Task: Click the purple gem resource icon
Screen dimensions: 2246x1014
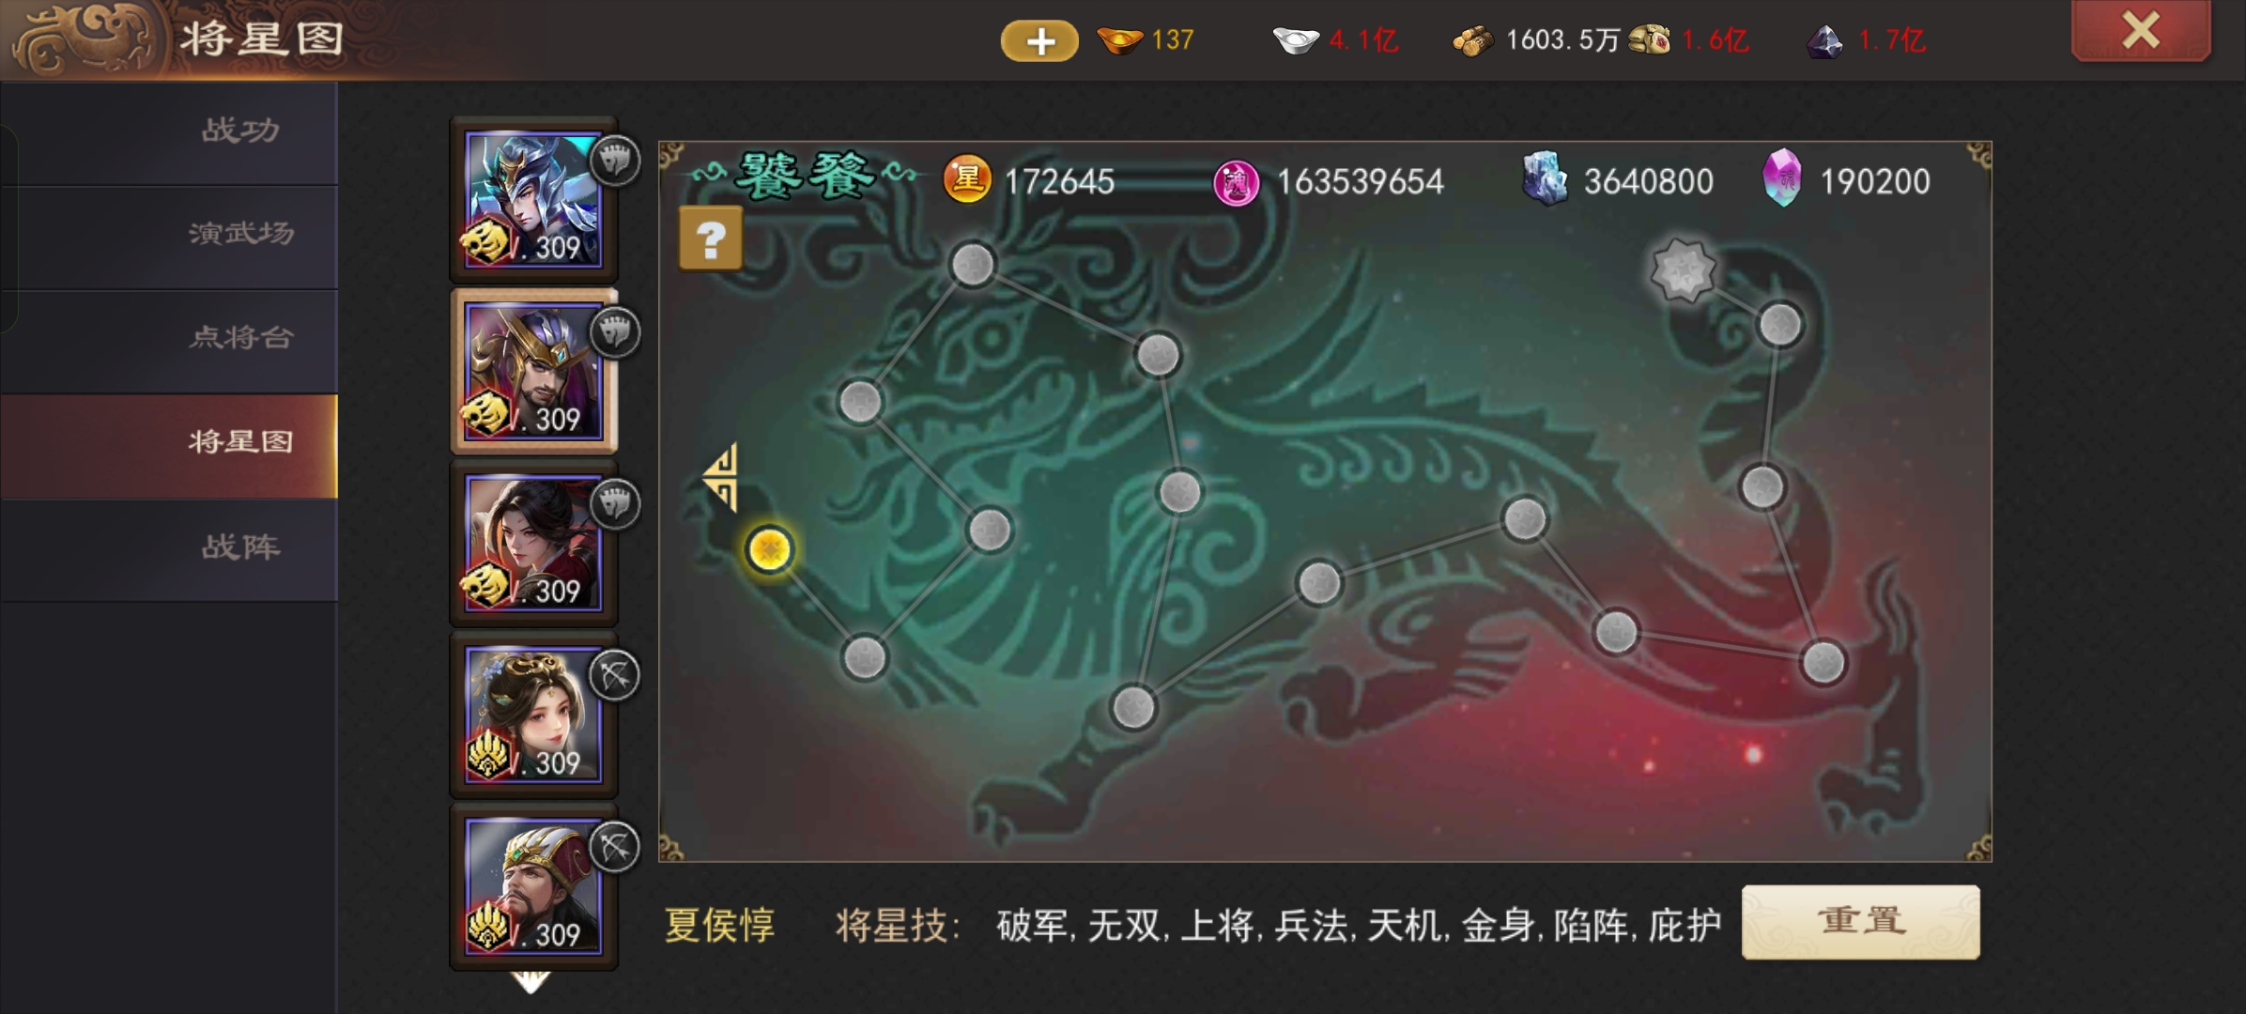Action: pyautogui.click(x=1782, y=178)
